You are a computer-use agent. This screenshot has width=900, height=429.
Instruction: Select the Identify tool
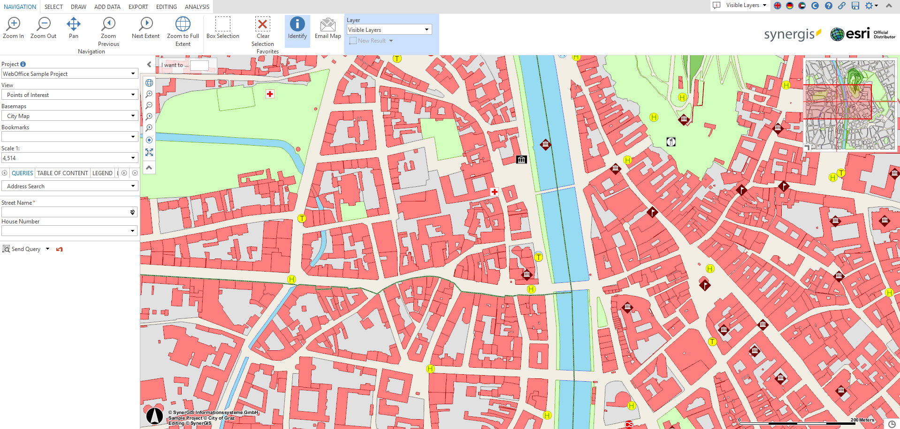(297, 28)
